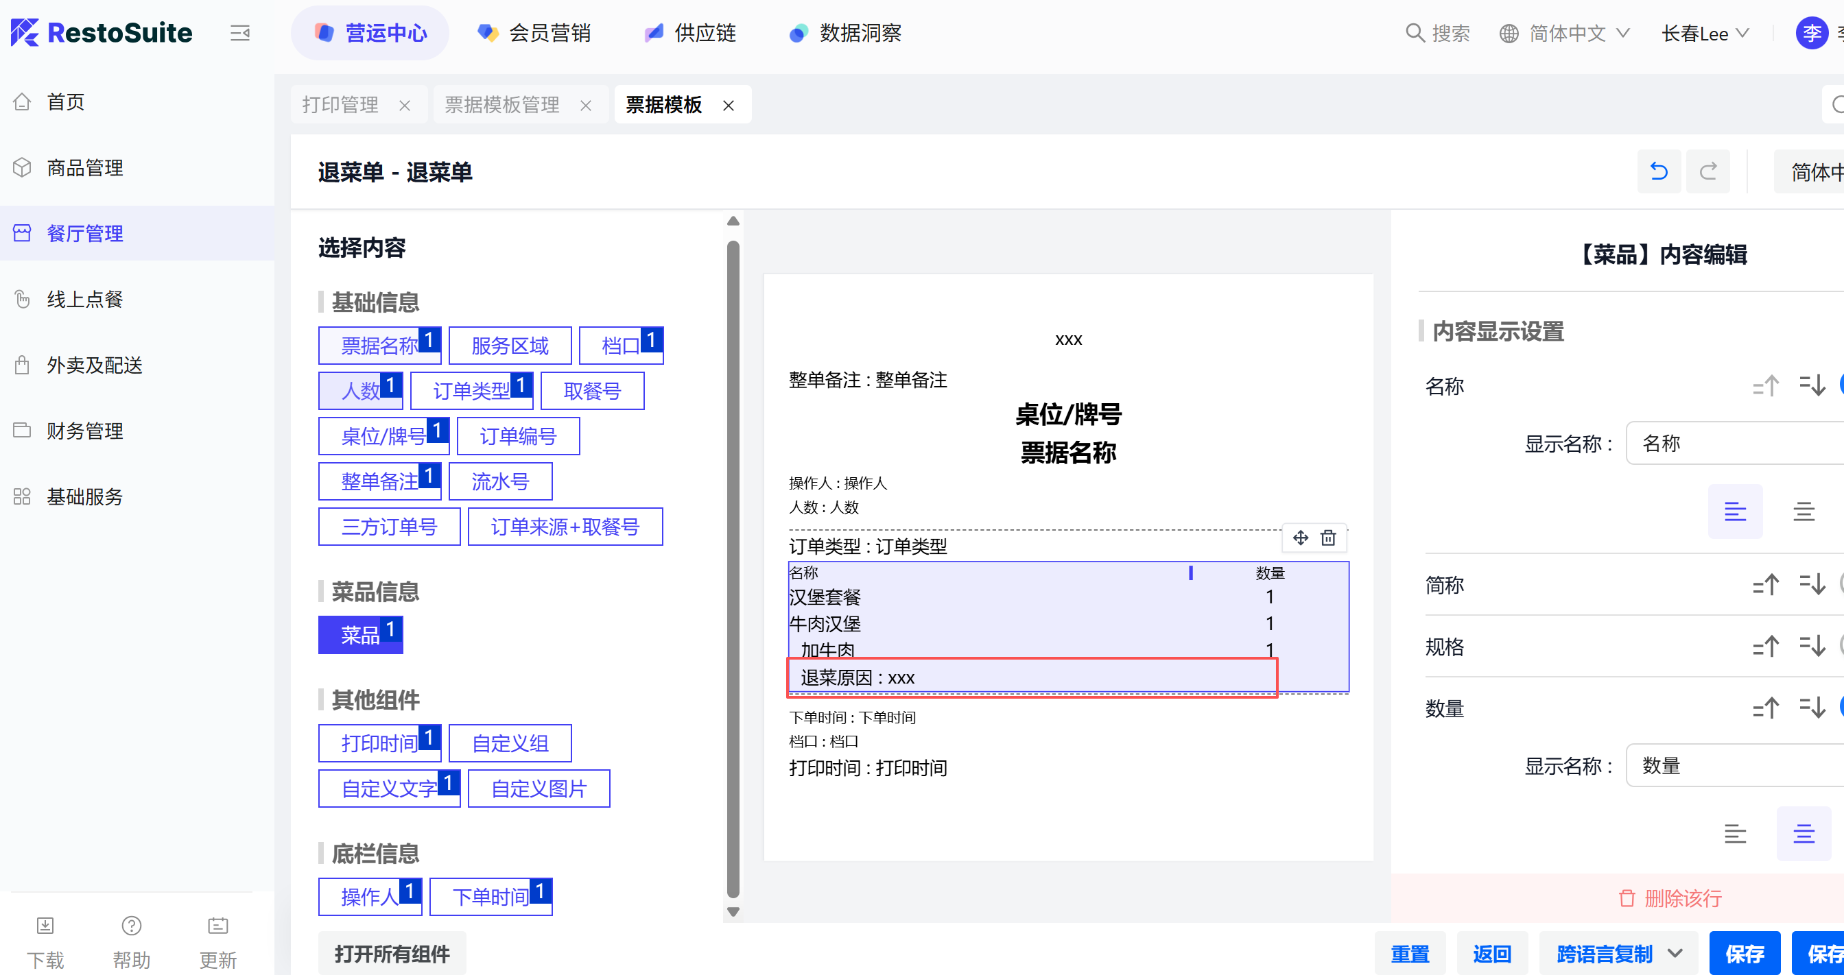Open the 帮助 help icon
This screenshot has height=975, width=1844.
(132, 926)
